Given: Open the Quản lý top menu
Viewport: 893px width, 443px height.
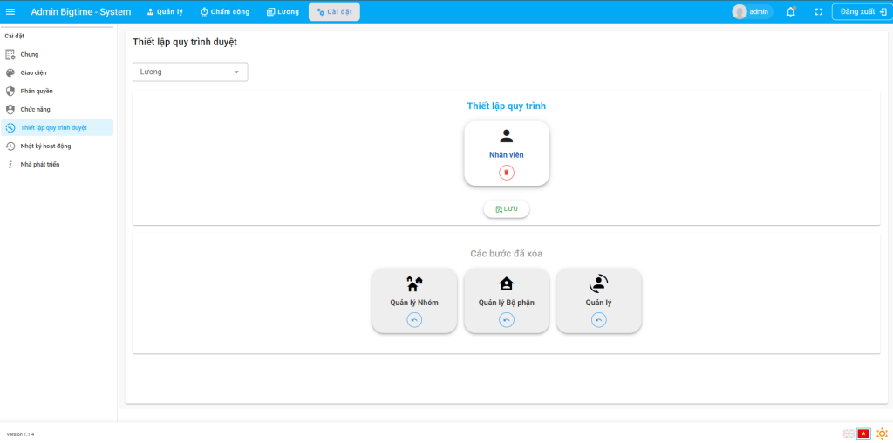Looking at the screenshot, I should [x=164, y=11].
